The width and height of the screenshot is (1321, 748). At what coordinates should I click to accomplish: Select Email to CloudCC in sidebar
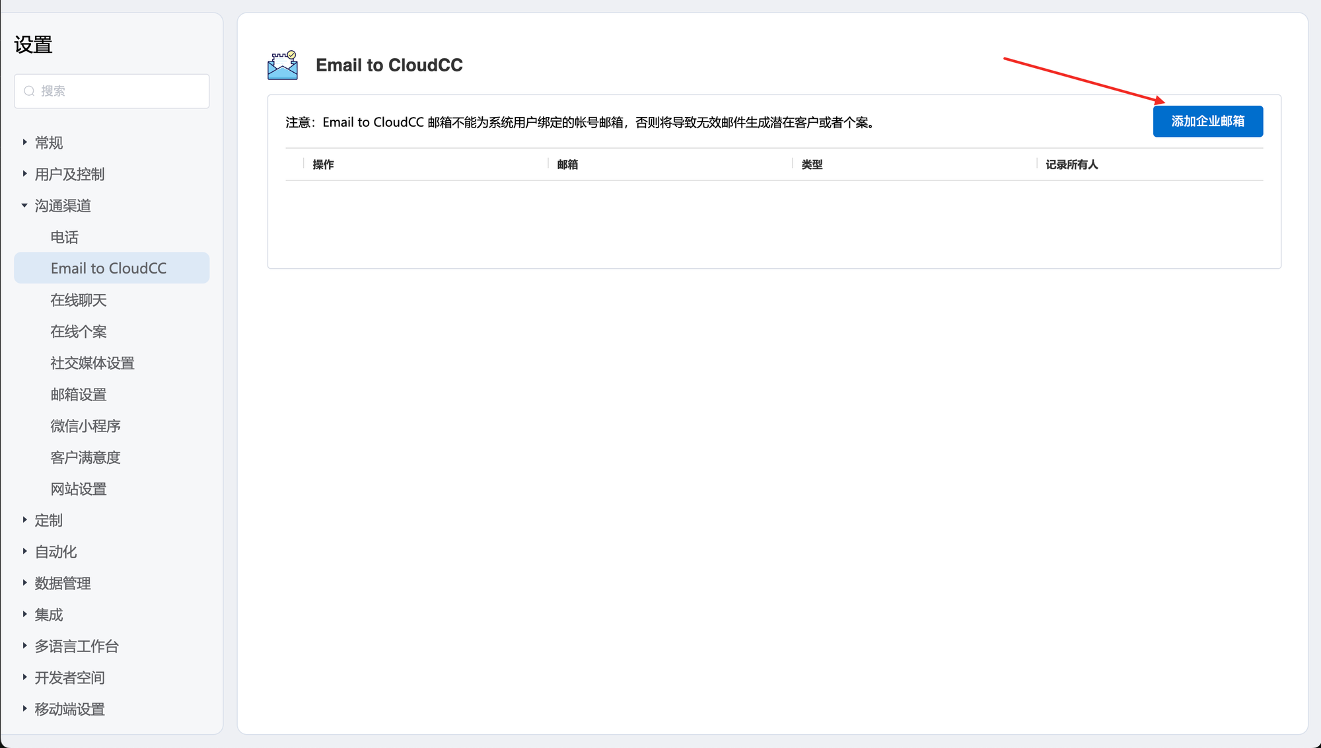(109, 268)
